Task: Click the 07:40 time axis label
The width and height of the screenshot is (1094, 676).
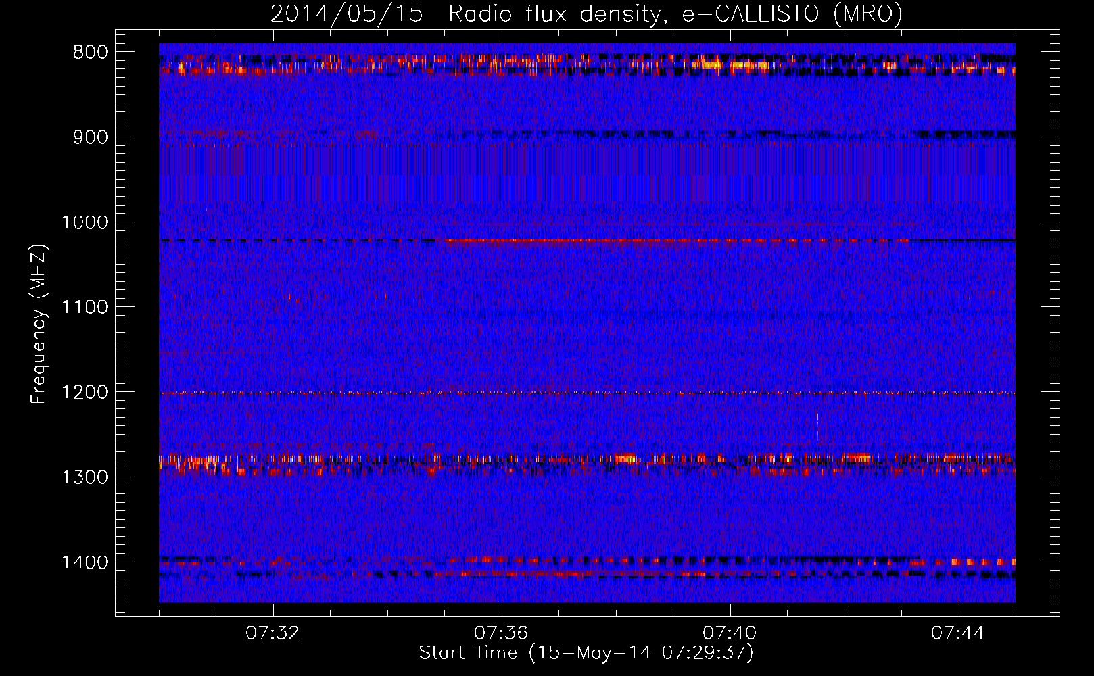Action: click(x=730, y=633)
